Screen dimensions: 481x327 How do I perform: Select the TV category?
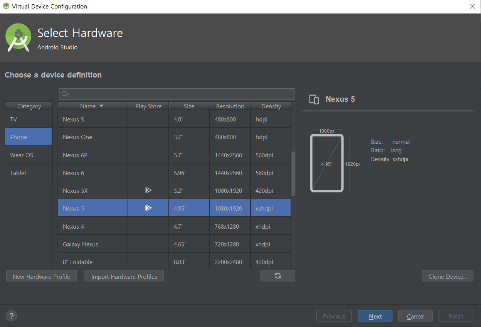pos(29,119)
